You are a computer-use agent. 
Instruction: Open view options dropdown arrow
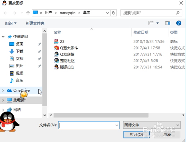[x=158, y=23]
